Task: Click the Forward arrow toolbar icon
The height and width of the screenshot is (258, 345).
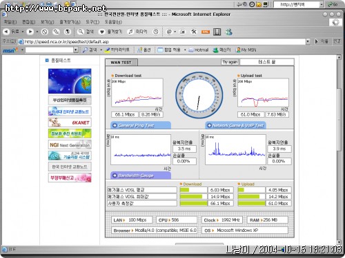Action: click(30, 32)
